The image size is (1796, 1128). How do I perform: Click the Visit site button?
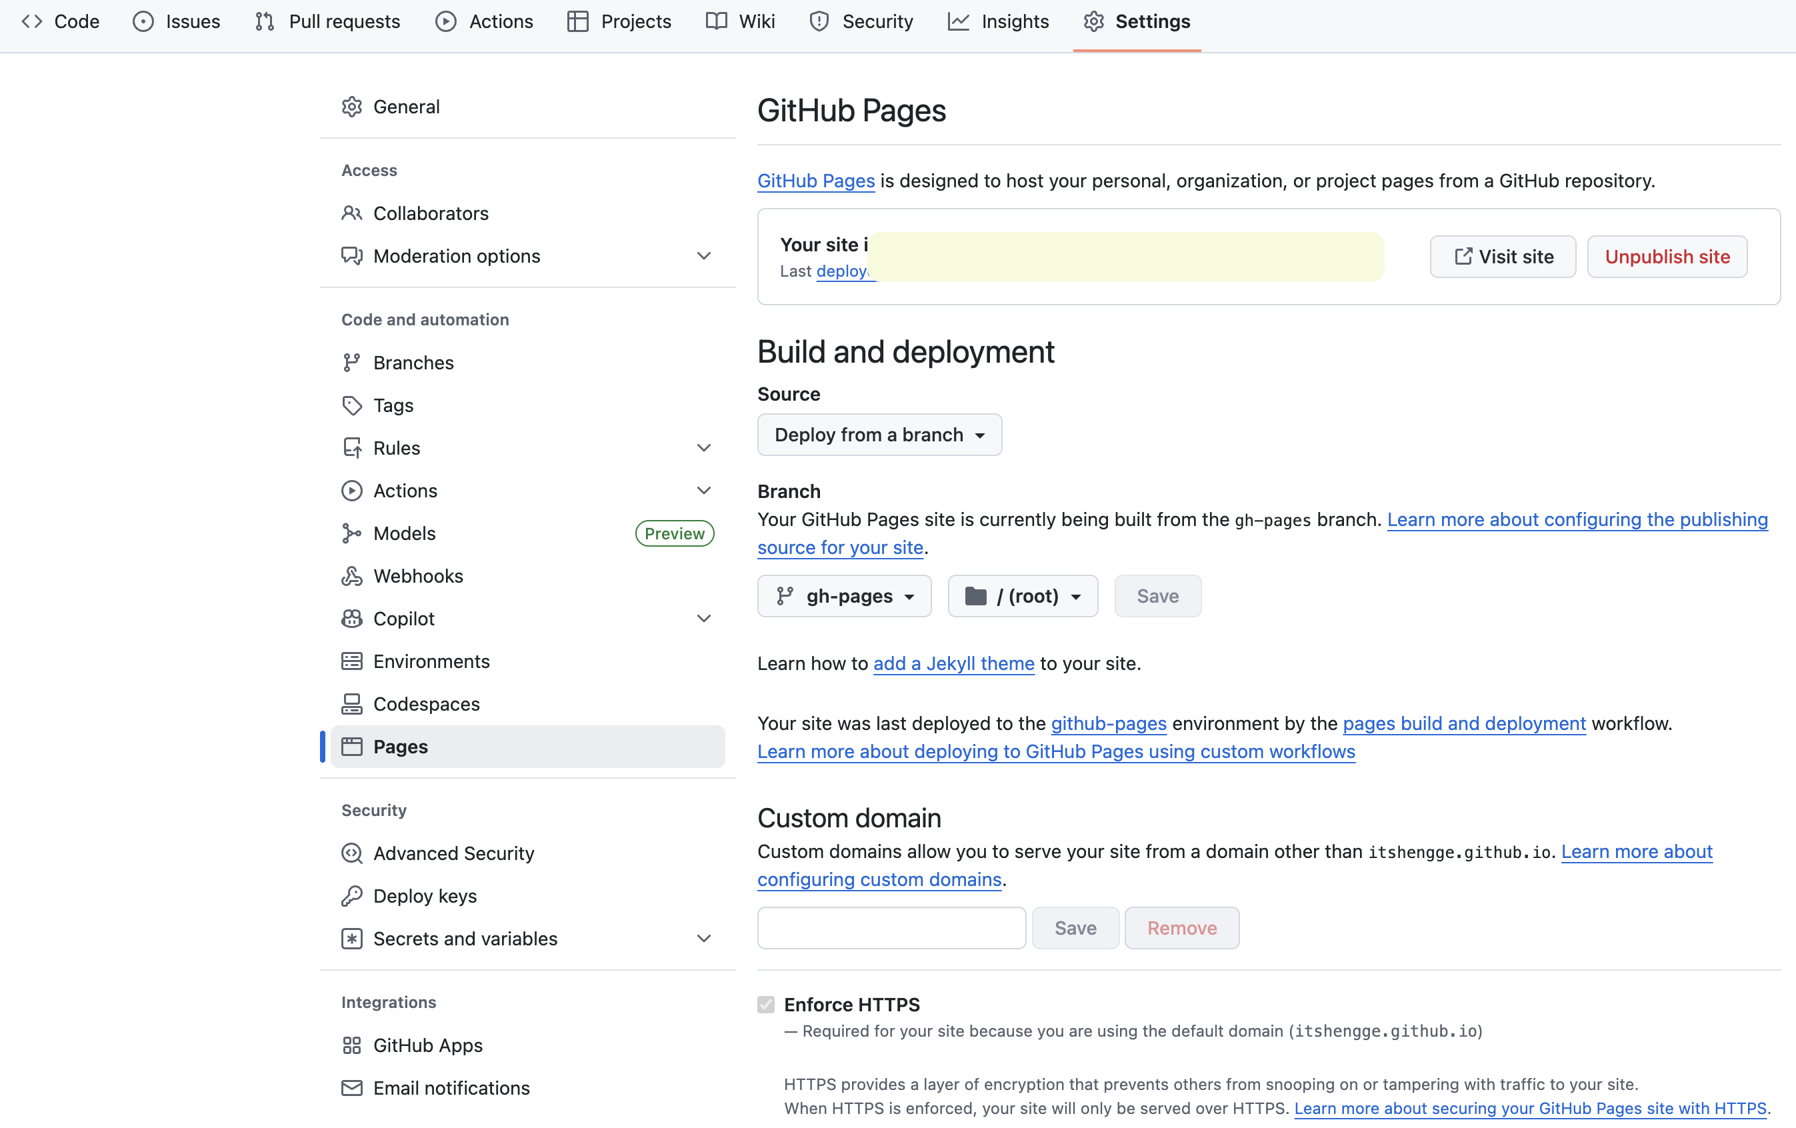click(x=1503, y=257)
